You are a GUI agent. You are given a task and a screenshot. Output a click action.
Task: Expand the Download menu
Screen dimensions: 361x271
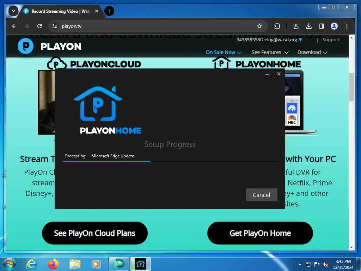[312, 52]
